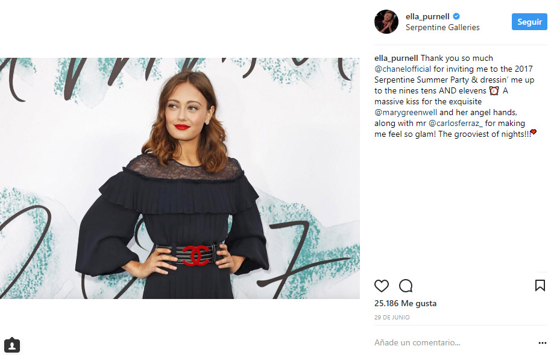
Task: Follow the account with Seguir button
Action: [529, 22]
